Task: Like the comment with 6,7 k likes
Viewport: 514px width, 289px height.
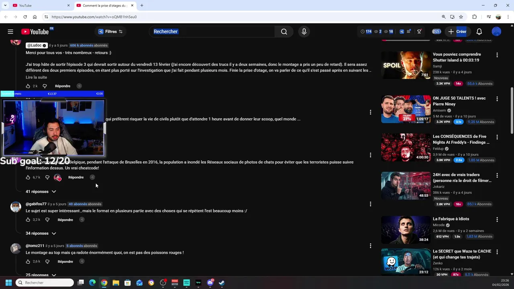Action: pos(28,177)
